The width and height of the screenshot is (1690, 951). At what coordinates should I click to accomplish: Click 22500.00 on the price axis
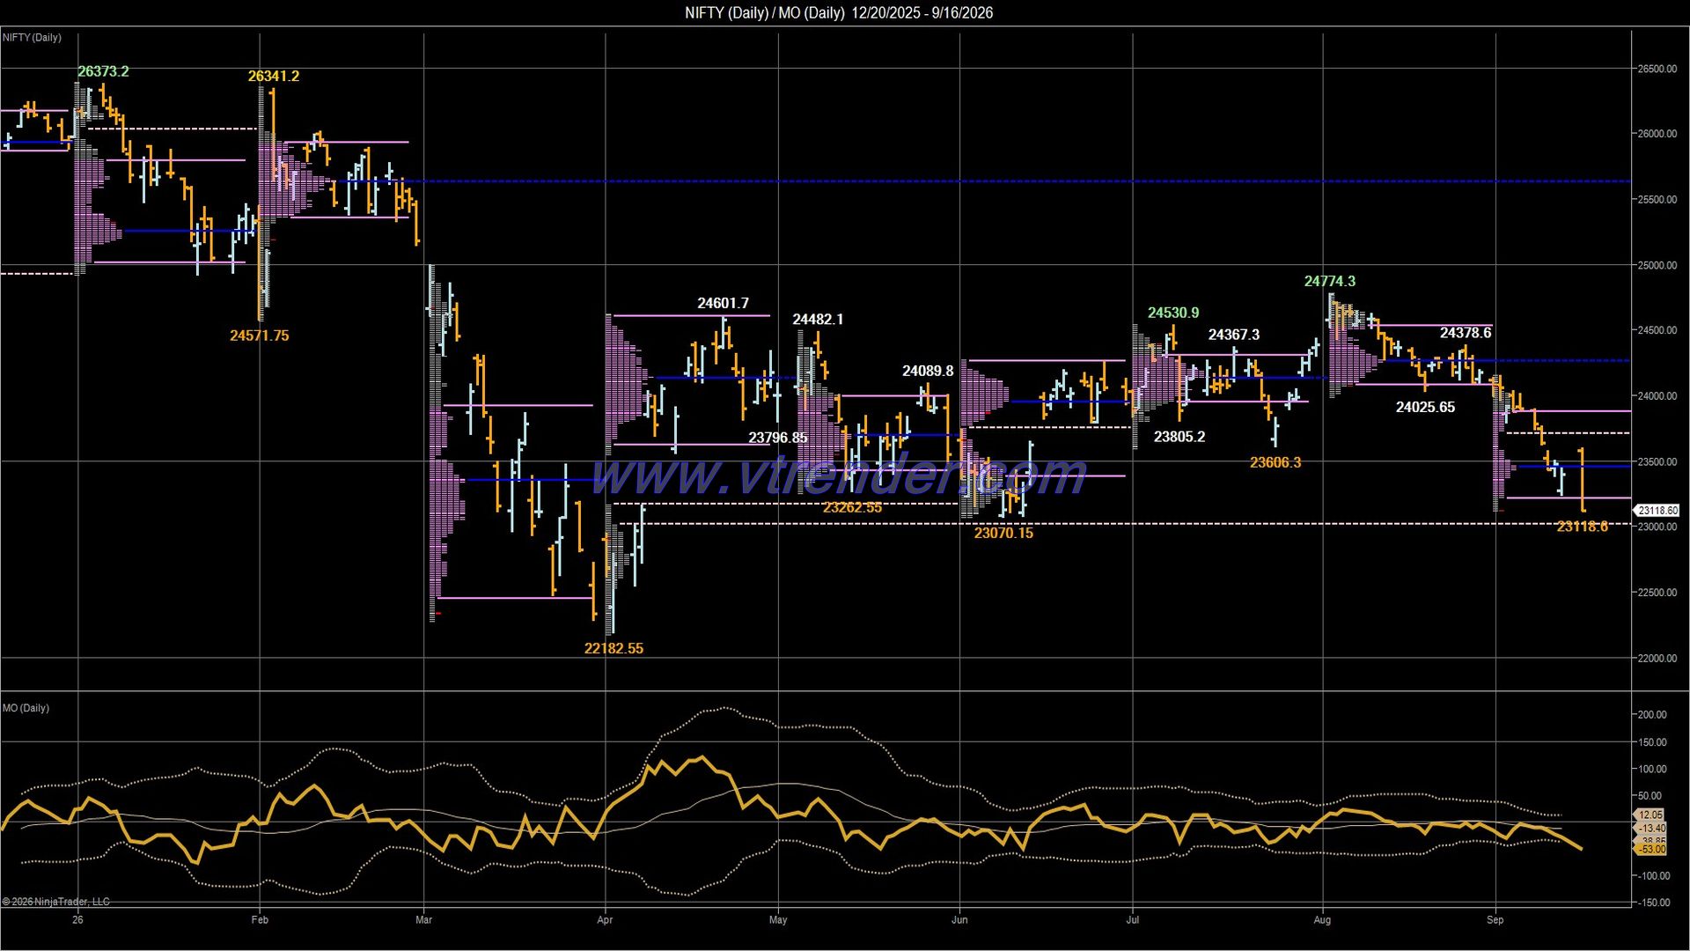pyautogui.click(x=1657, y=593)
